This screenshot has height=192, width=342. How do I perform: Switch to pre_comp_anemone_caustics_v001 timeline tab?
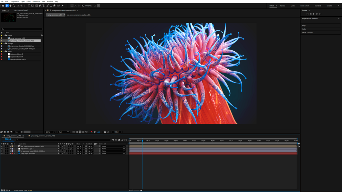tap(43, 136)
